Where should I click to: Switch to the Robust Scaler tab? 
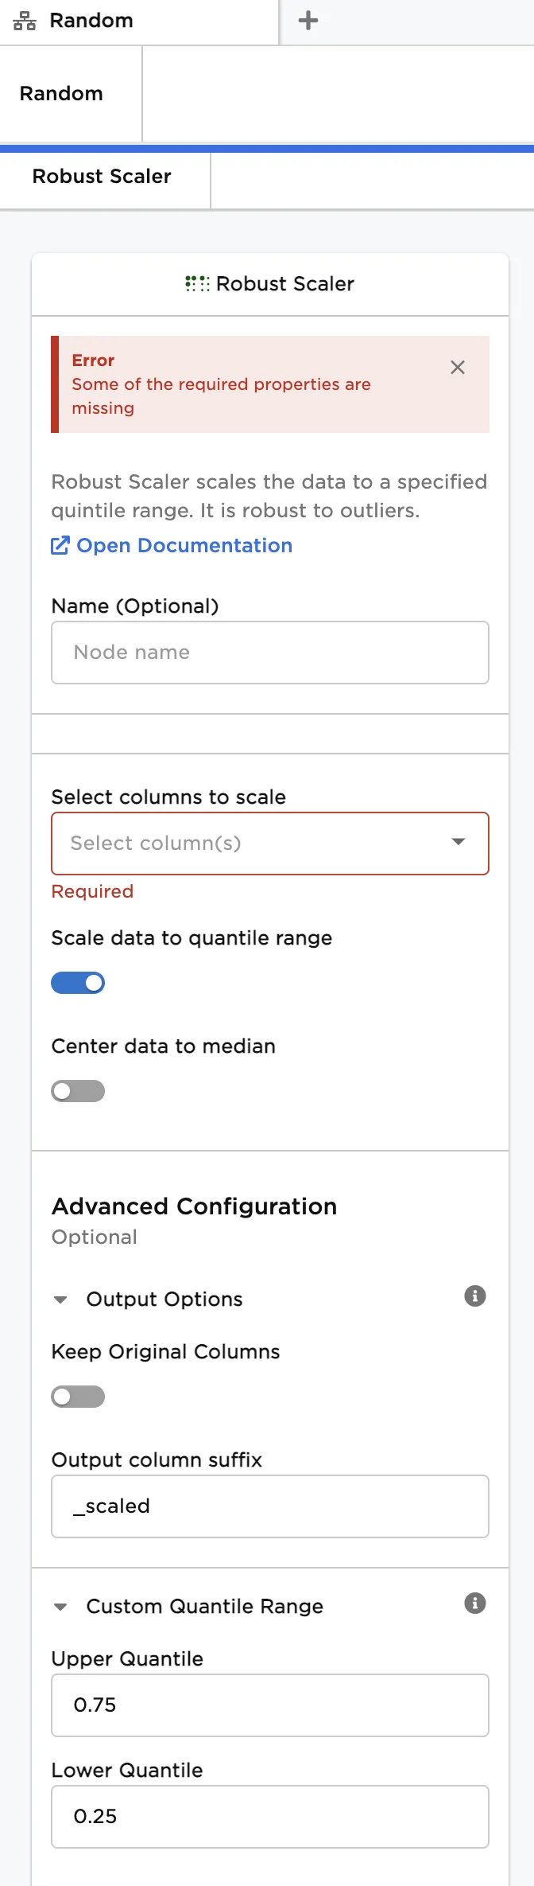[x=102, y=177]
